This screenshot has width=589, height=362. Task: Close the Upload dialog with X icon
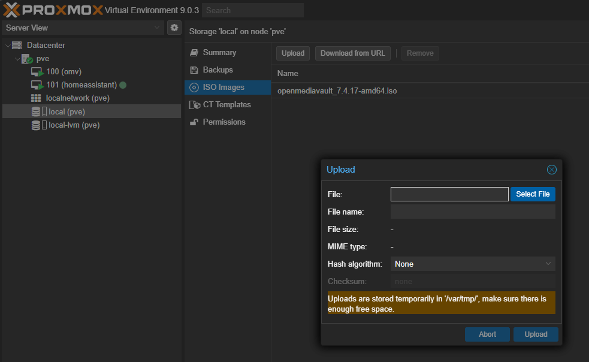pyautogui.click(x=552, y=170)
